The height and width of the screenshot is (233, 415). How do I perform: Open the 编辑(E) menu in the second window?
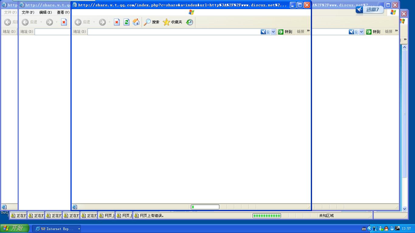point(46,12)
